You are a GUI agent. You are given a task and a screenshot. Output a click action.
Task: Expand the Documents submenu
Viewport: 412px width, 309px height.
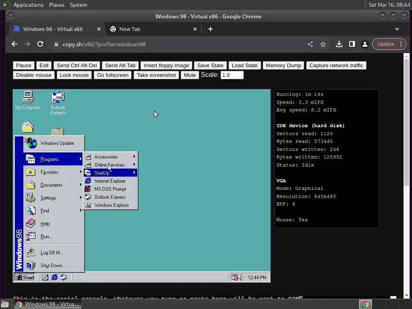pos(54,185)
